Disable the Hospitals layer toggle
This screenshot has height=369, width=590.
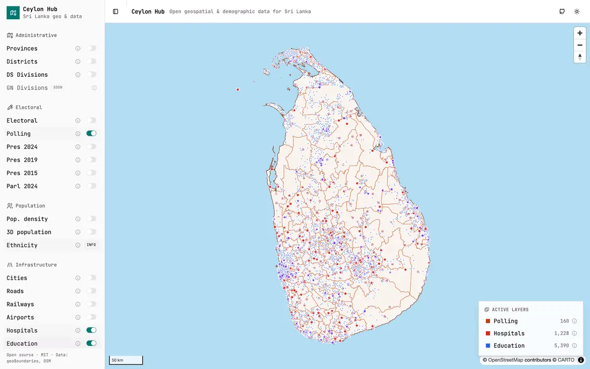click(91, 330)
